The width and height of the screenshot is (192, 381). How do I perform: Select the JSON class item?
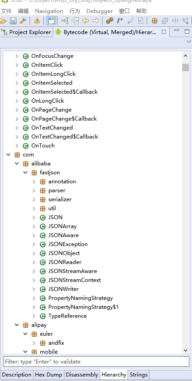[x=55, y=217]
